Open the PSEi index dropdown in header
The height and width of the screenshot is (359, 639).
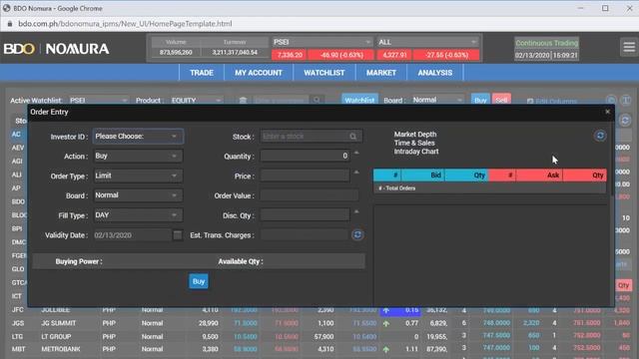tap(321, 42)
